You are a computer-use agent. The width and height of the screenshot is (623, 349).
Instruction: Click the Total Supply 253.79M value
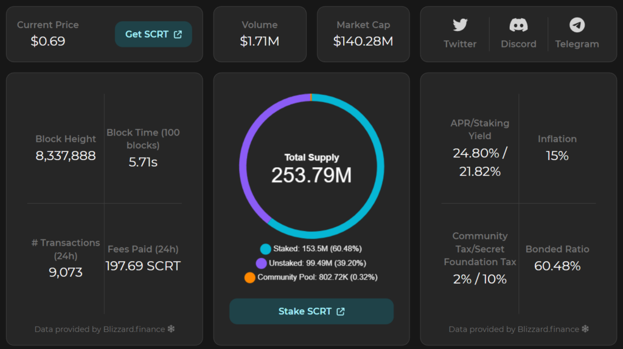tap(311, 175)
